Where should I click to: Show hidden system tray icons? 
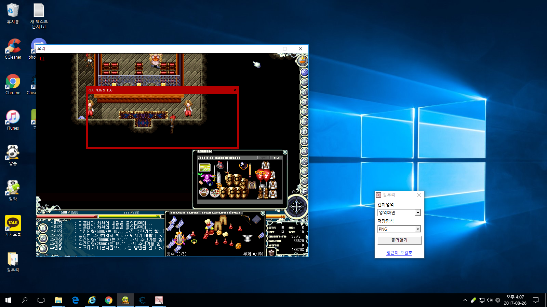(465, 300)
